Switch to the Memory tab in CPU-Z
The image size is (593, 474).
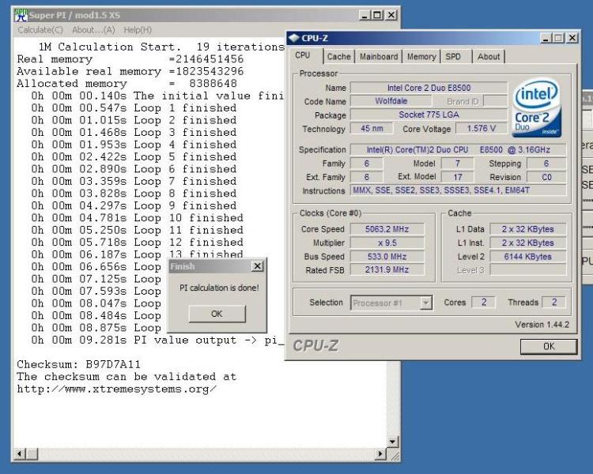421,57
